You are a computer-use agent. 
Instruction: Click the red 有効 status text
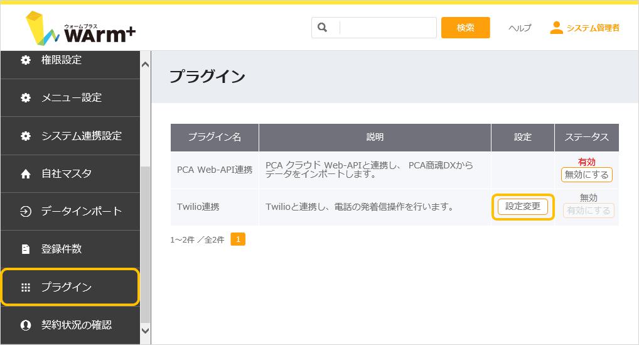(587, 162)
